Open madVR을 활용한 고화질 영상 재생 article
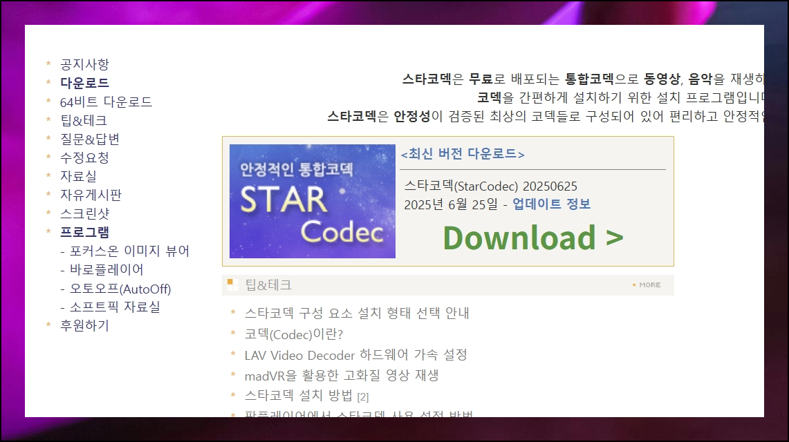The image size is (789, 442). coord(342,376)
